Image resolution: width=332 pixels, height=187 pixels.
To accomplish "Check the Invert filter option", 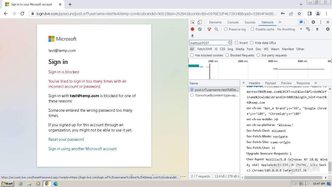I will tap(237, 43).
